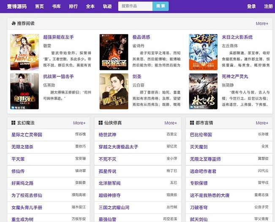Click grid icon next to 仙侠修真
Viewport: 275px width, 222px height.
[x=101, y=123]
